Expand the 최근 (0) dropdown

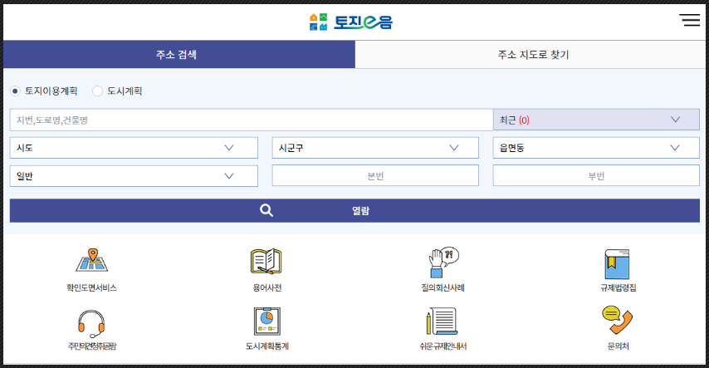pyautogui.click(x=596, y=120)
